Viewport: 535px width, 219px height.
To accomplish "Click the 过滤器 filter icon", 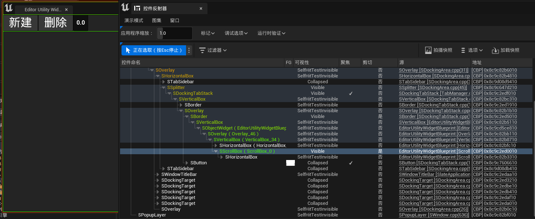I will point(202,50).
